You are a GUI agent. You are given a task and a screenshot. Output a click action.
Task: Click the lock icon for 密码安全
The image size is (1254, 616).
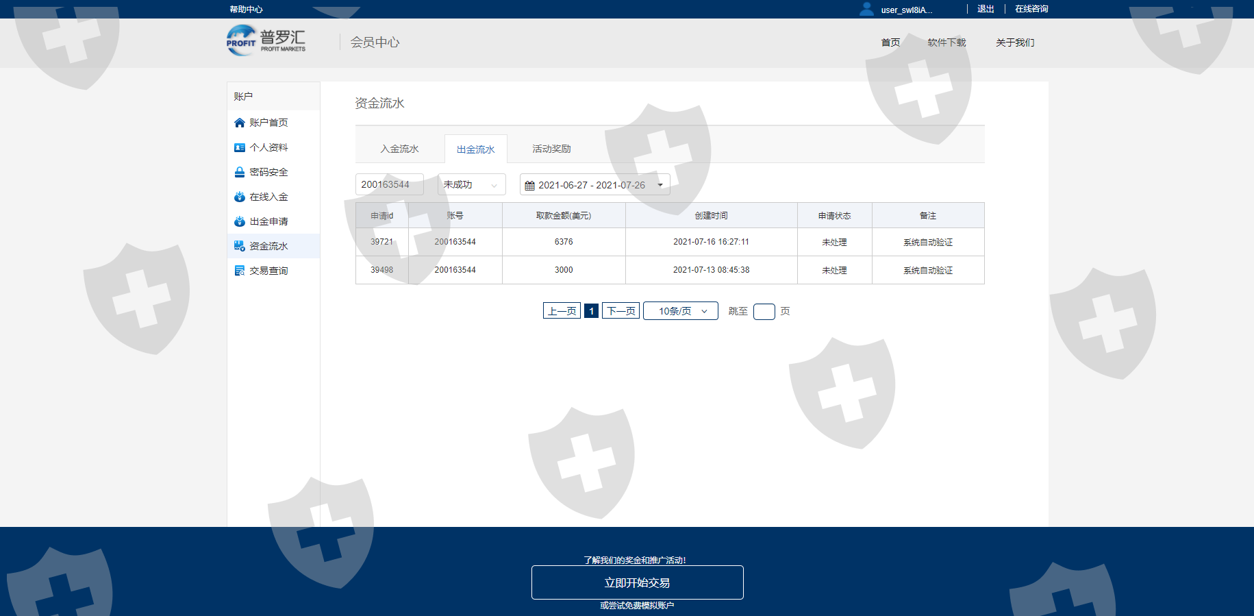tap(239, 172)
